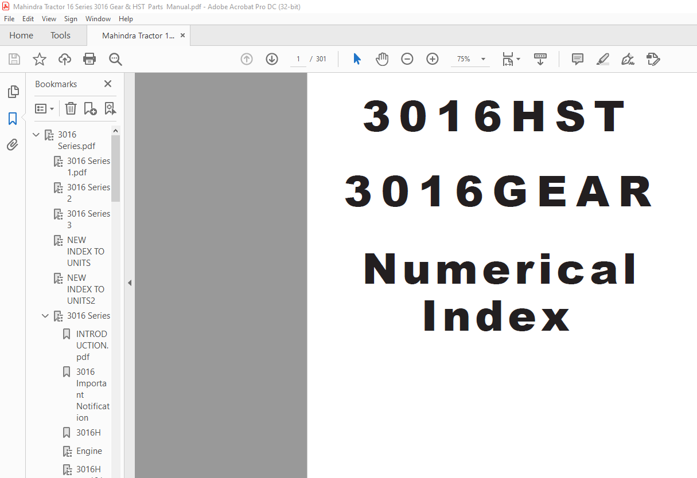This screenshot has width=697, height=478.
Task: Switch to the Tools tab
Action: [x=60, y=36]
